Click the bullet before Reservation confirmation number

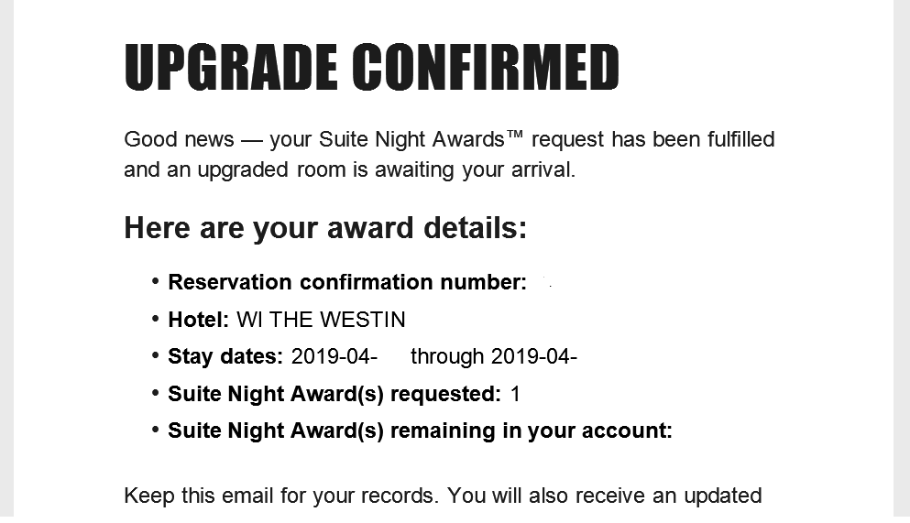tap(157, 281)
